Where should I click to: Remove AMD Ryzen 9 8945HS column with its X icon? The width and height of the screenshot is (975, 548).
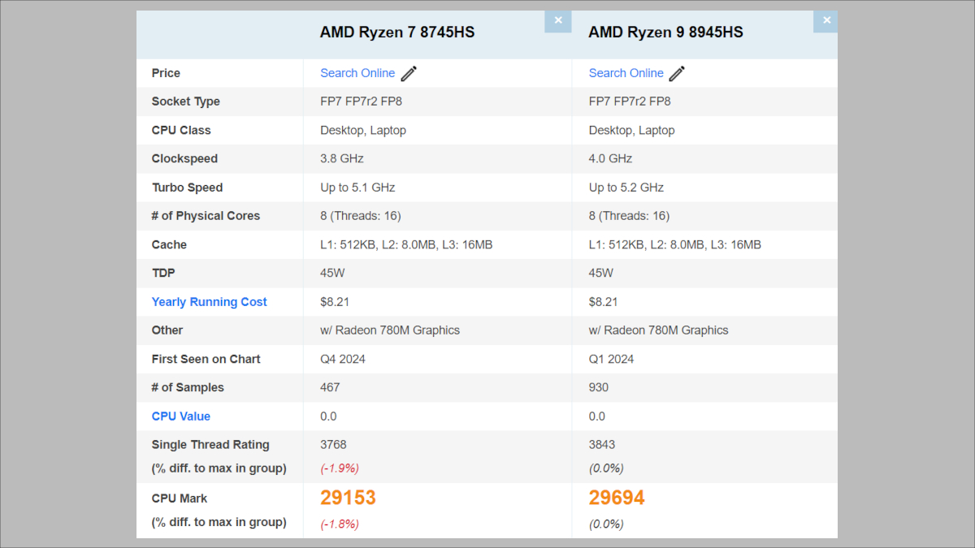(x=825, y=20)
